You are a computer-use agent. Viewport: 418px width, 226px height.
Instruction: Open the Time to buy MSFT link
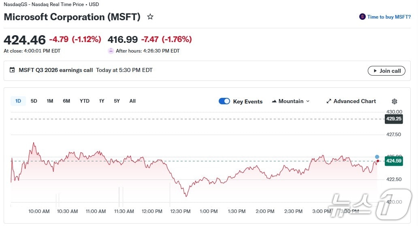389,17
